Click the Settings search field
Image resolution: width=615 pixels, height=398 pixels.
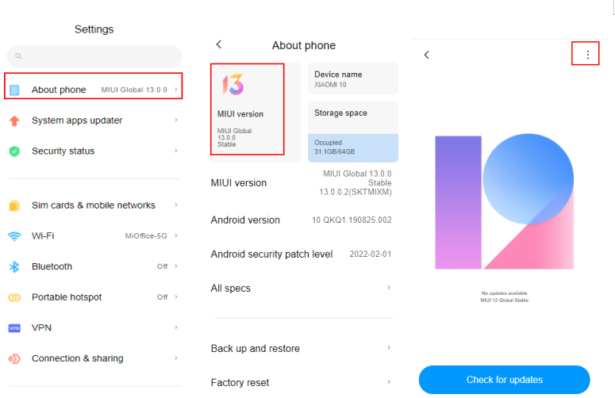[94, 56]
